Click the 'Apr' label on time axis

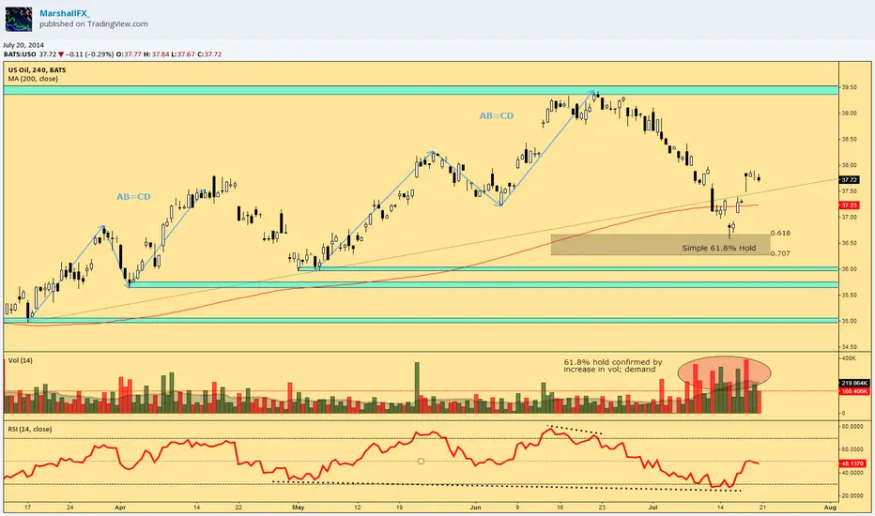click(120, 507)
